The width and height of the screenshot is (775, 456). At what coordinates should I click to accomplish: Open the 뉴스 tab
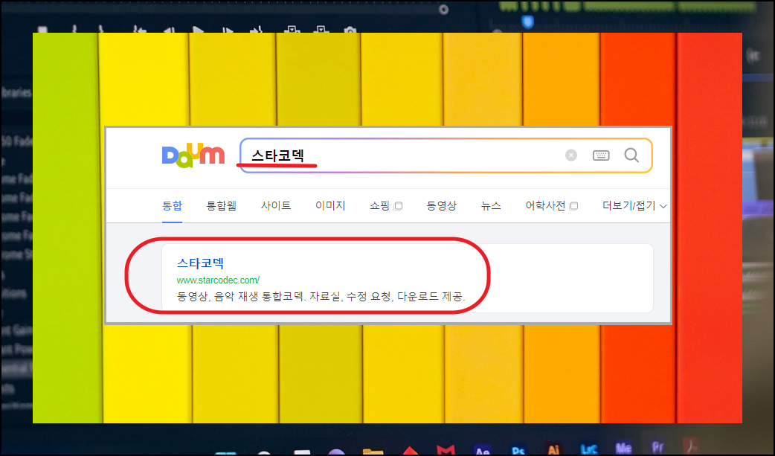[491, 206]
